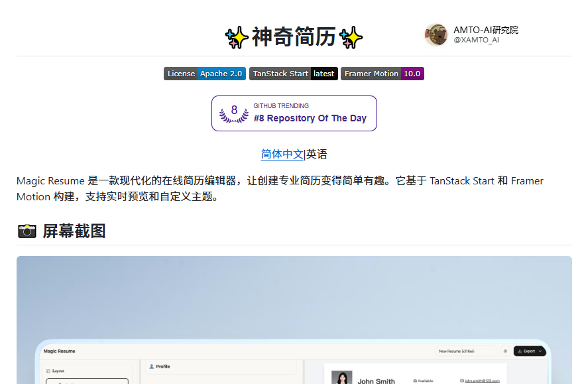Click the camera emoji beside 屏幕截图
The height and width of the screenshot is (384, 580).
(27, 231)
